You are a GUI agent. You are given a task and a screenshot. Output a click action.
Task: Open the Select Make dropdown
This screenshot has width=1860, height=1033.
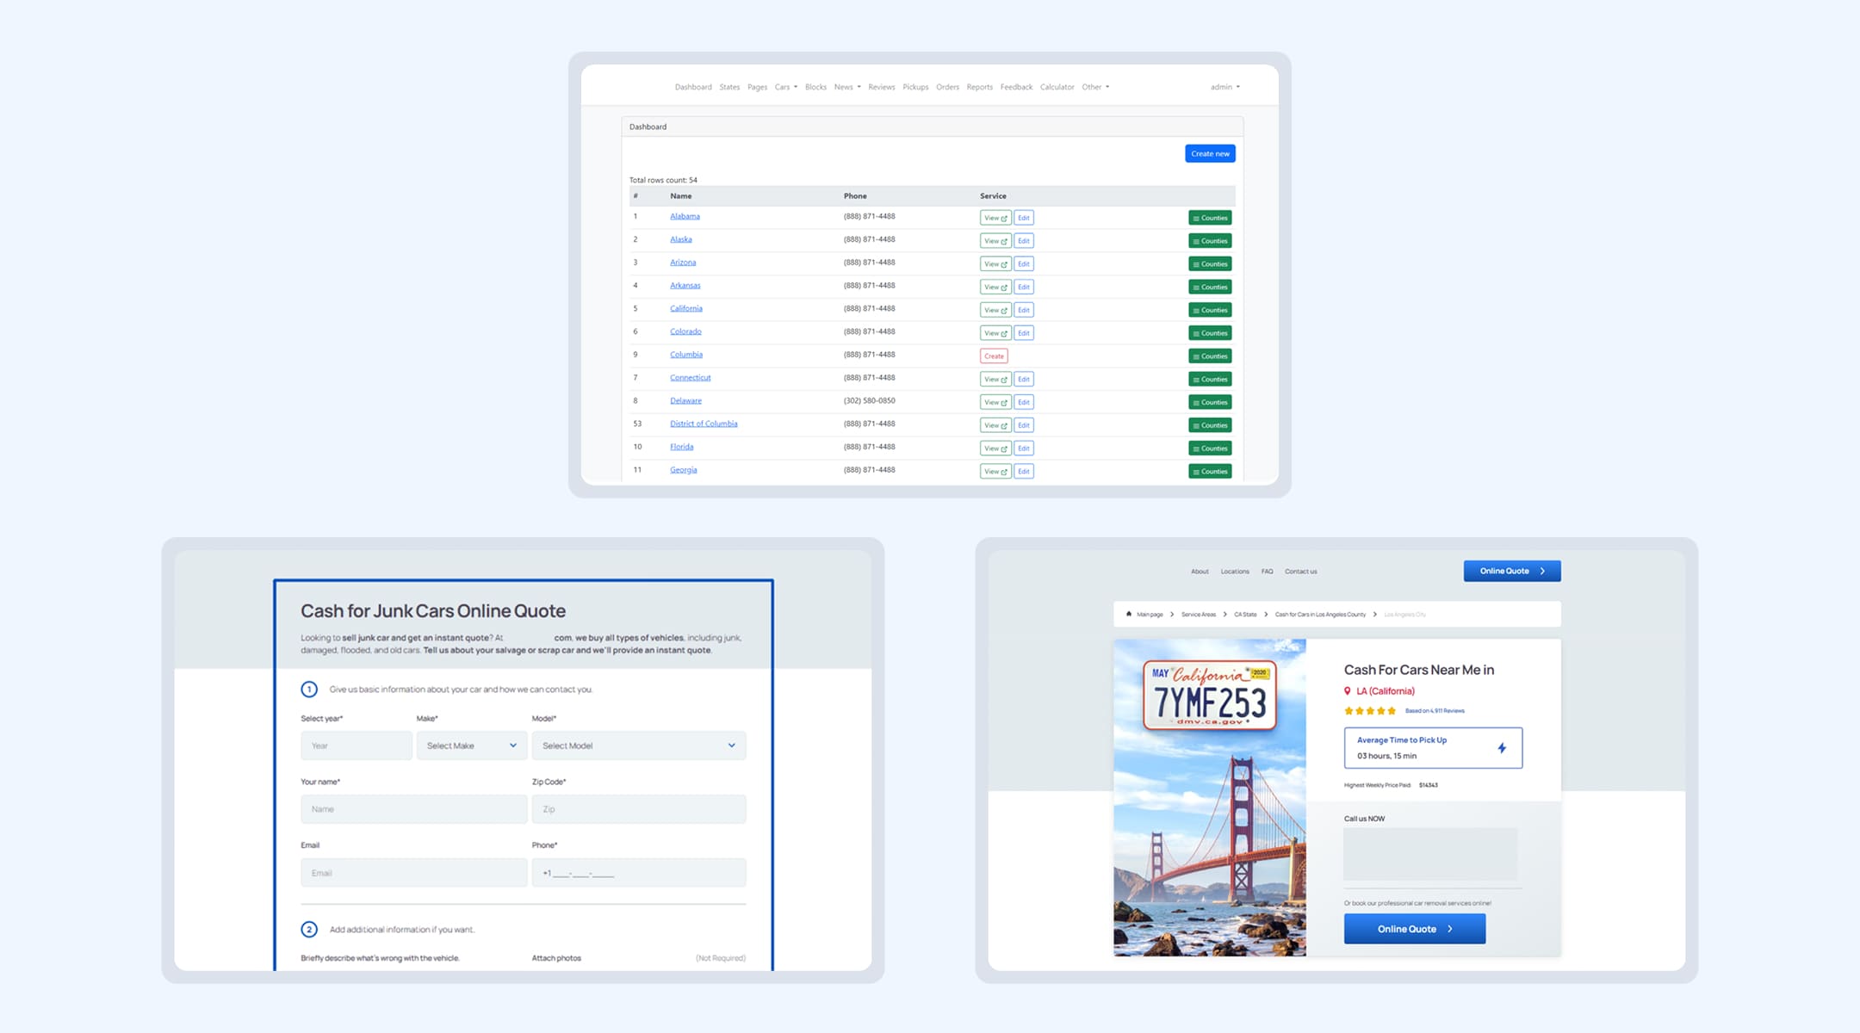471,745
